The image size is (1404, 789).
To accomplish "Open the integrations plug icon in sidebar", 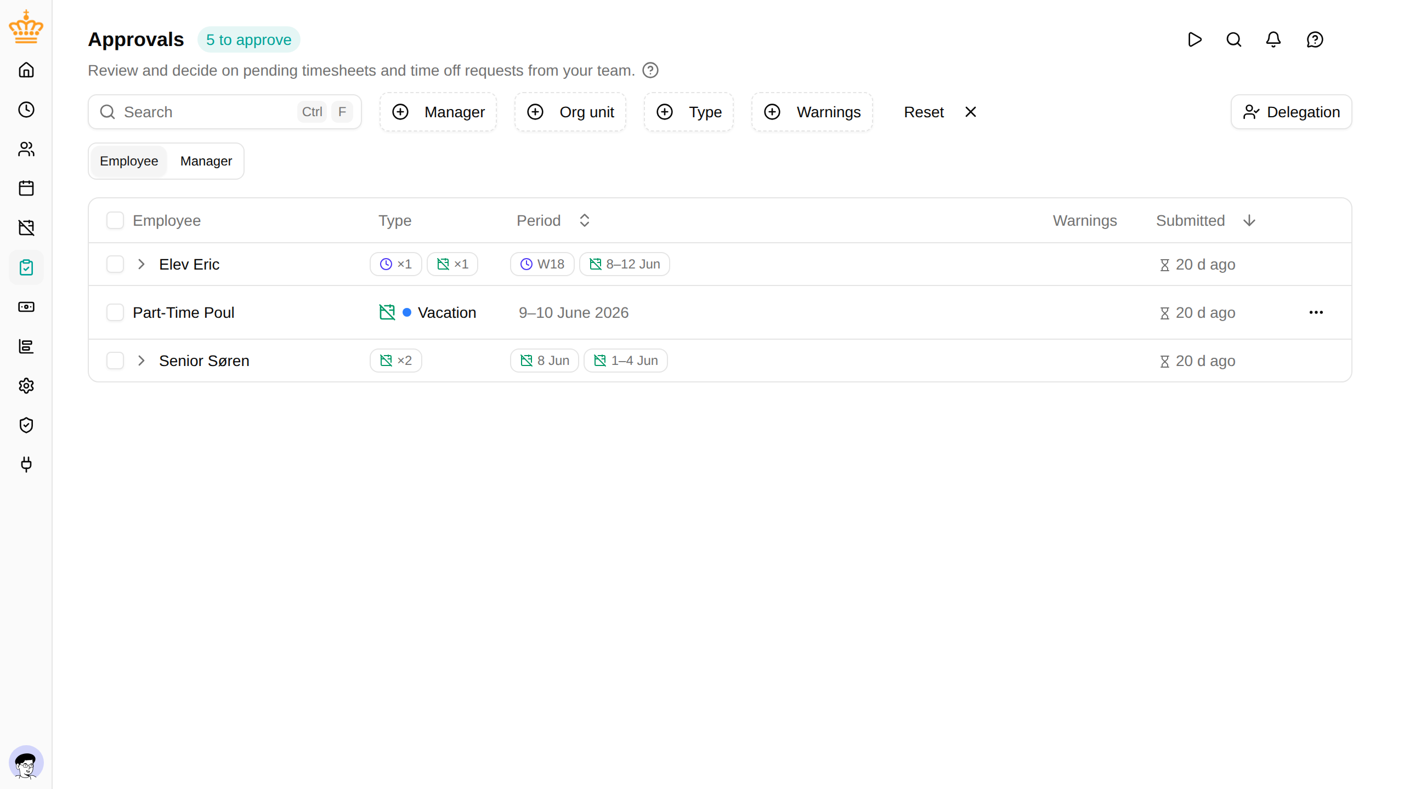I will (26, 465).
